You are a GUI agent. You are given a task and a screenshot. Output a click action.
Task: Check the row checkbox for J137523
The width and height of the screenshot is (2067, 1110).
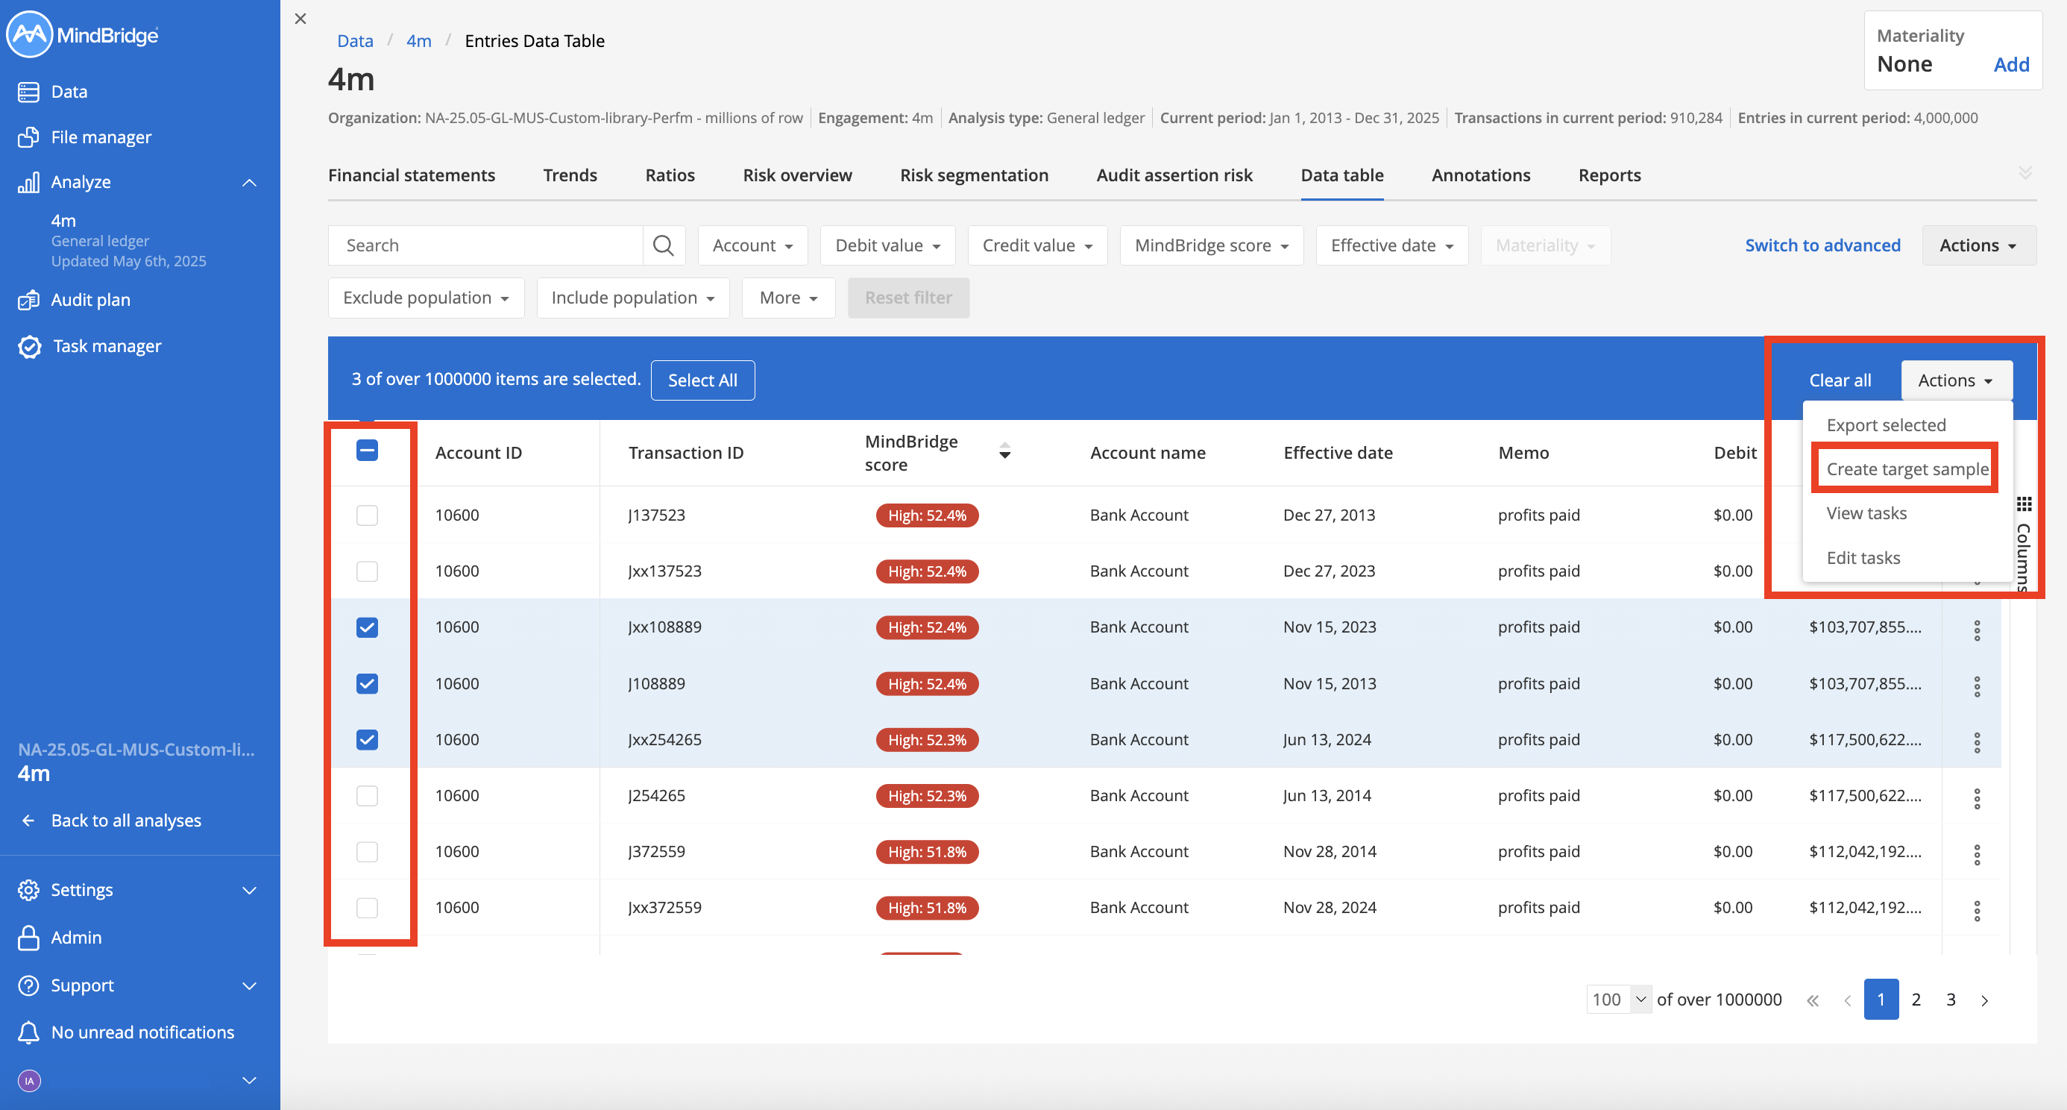pos(367,515)
